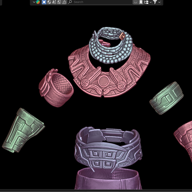Click the cone and sphere scene icon

pyautogui.click(x=54, y=2)
